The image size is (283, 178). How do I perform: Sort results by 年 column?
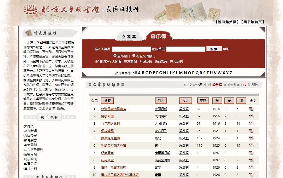click(217, 101)
